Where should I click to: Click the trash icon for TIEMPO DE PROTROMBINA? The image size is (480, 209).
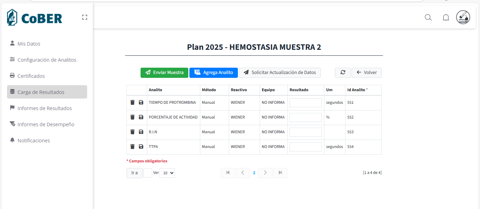click(132, 102)
